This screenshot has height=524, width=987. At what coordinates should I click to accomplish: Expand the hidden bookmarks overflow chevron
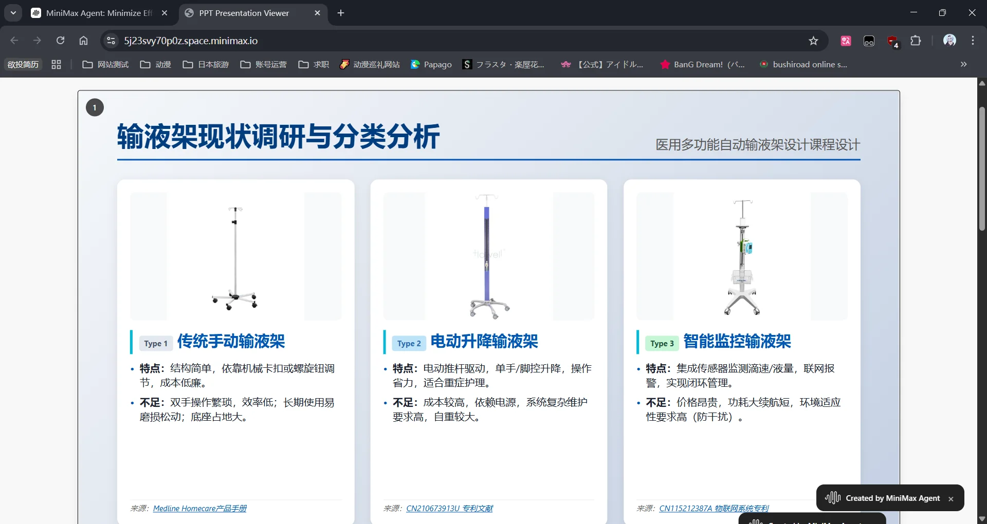point(963,64)
